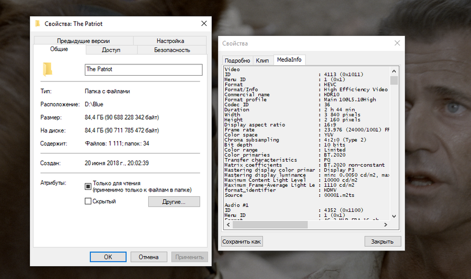
Task: Click '20 июня 2018 г., 20:02:39' creation date
Action: click(117, 163)
